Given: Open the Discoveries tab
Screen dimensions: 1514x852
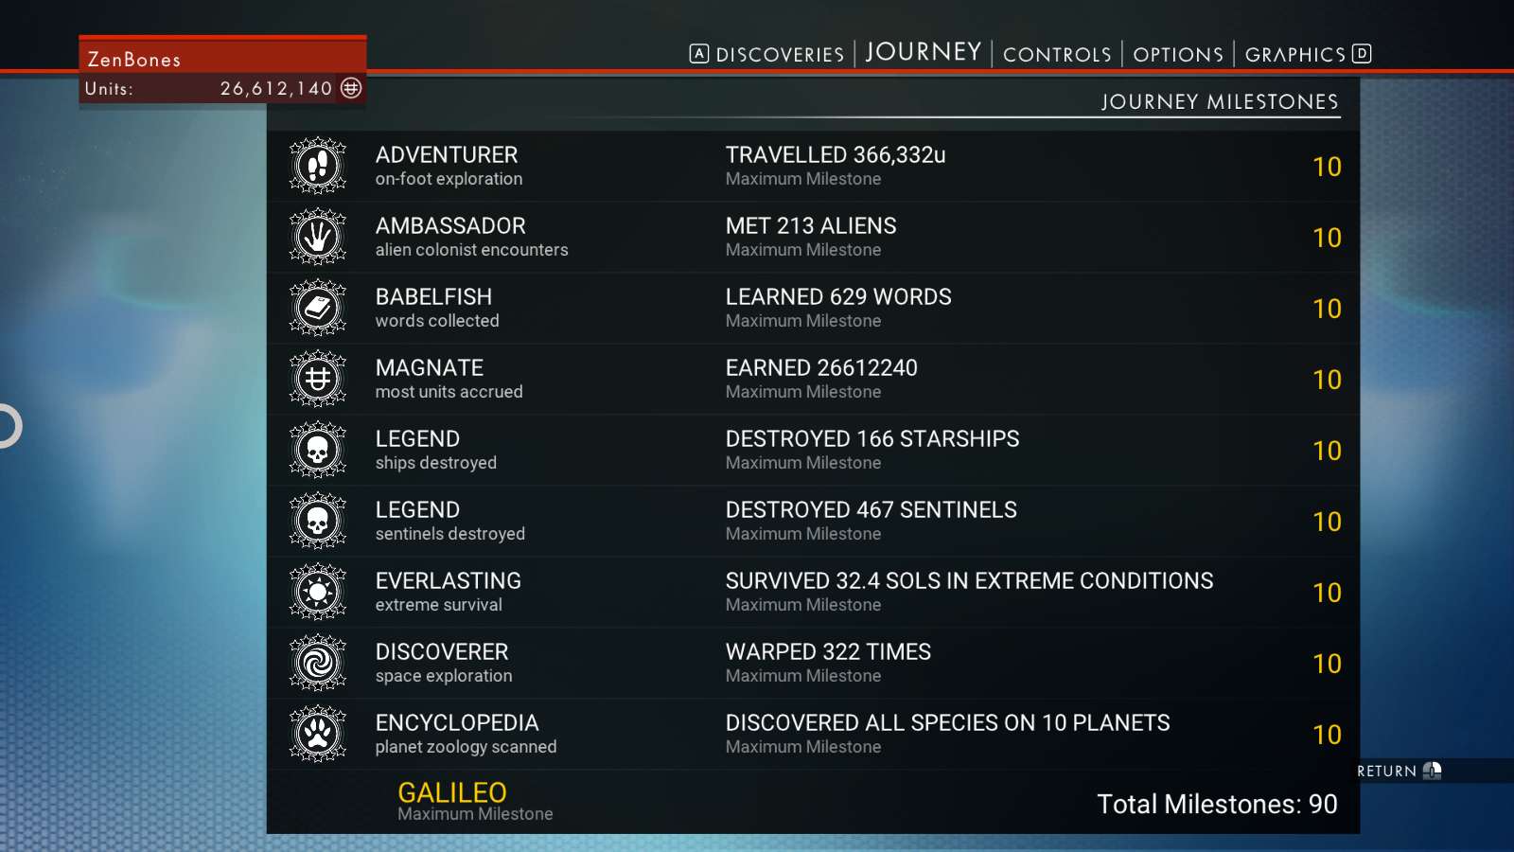Looking at the screenshot, I should 780,55.
